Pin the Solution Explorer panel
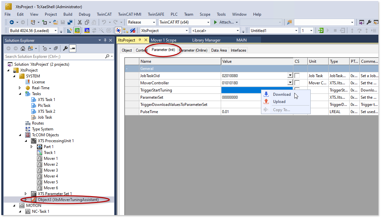The height and width of the screenshot is (218, 381). [x=105, y=40]
